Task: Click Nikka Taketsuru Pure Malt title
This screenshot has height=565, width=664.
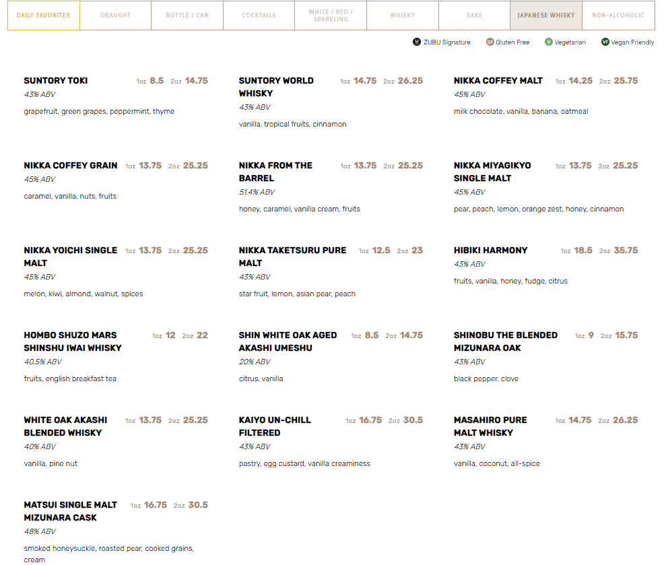Action: (293, 257)
